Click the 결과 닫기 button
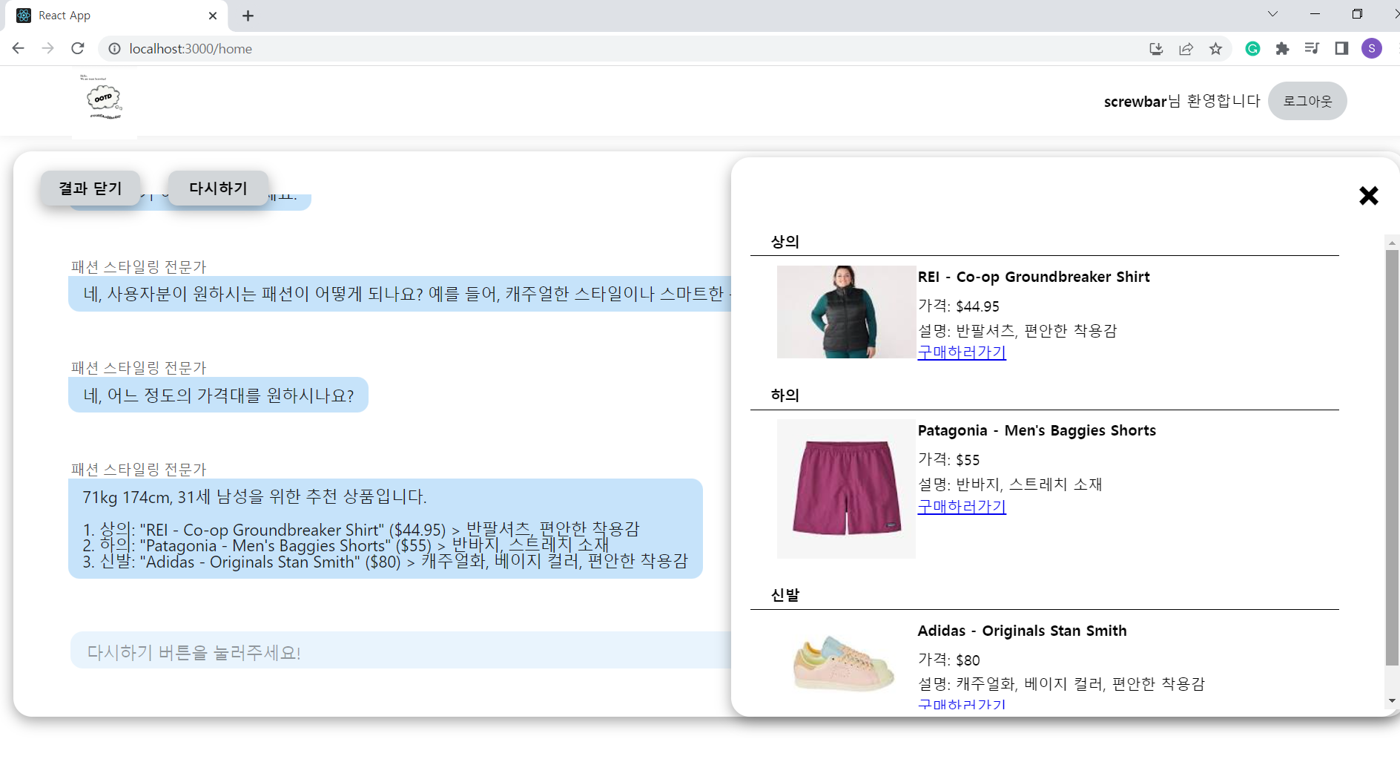The image size is (1400, 759). pyautogui.click(x=90, y=188)
